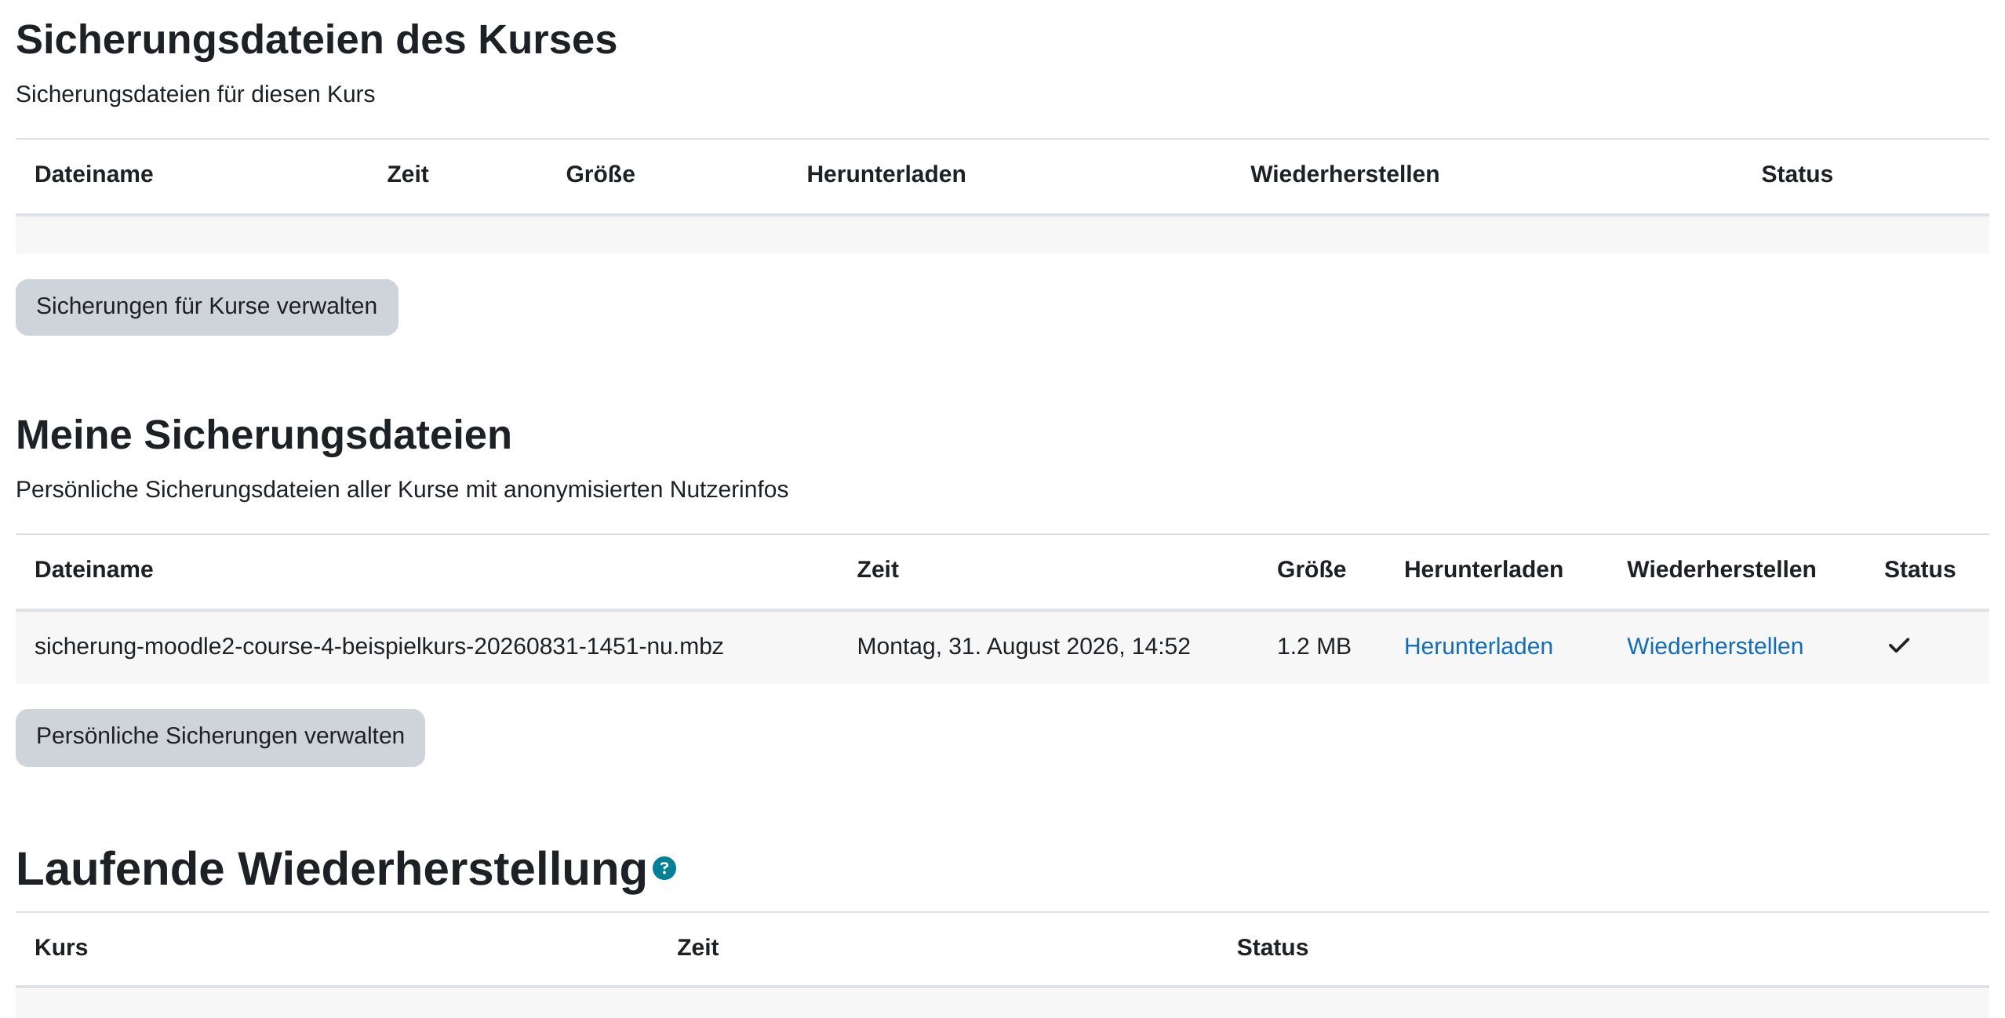Screen dimensions: 2005x1018
Task: Click Status header in Laufende Wiederherstellung table
Action: click(x=1272, y=947)
